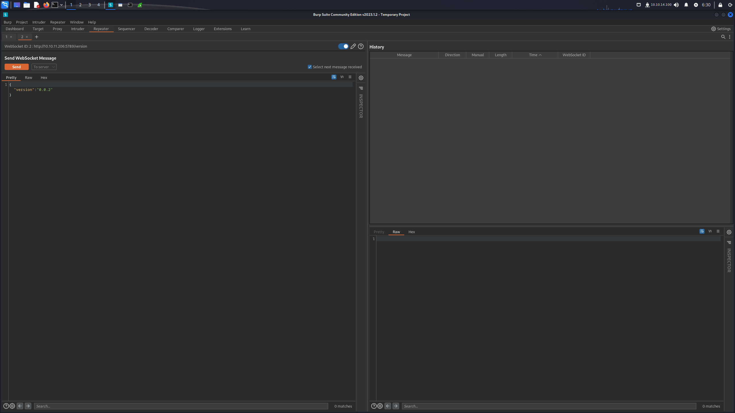This screenshot has height=413, width=735.
Task: Open Repeater tab 1
Action: (7, 37)
